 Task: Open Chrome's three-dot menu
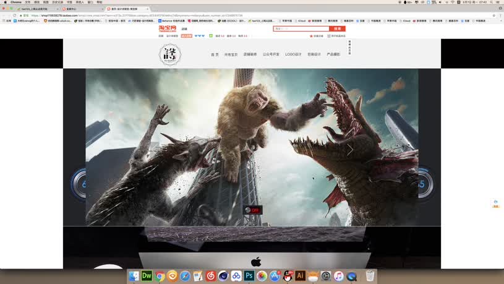coord(500,15)
